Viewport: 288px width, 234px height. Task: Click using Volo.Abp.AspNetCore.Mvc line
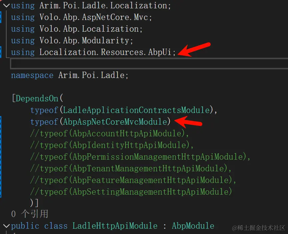pos(81,17)
